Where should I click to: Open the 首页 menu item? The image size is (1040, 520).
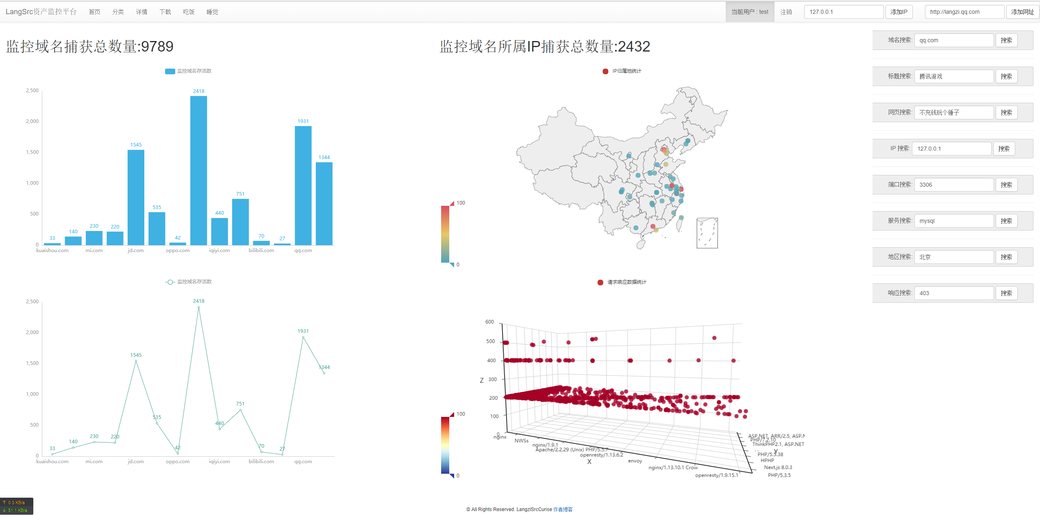tap(94, 12)
